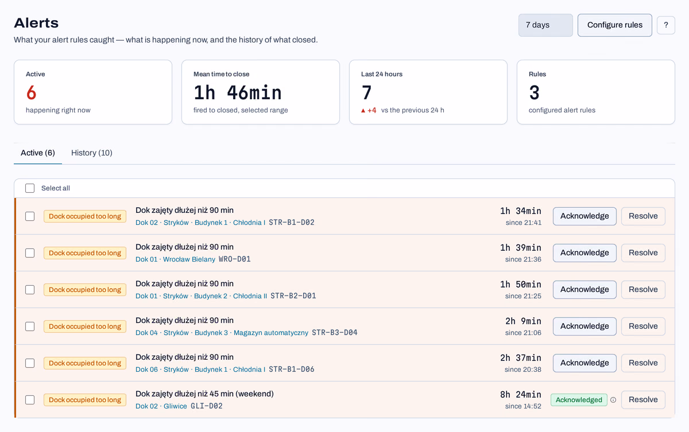Click the duration '1h 50min'

(520, 285)
